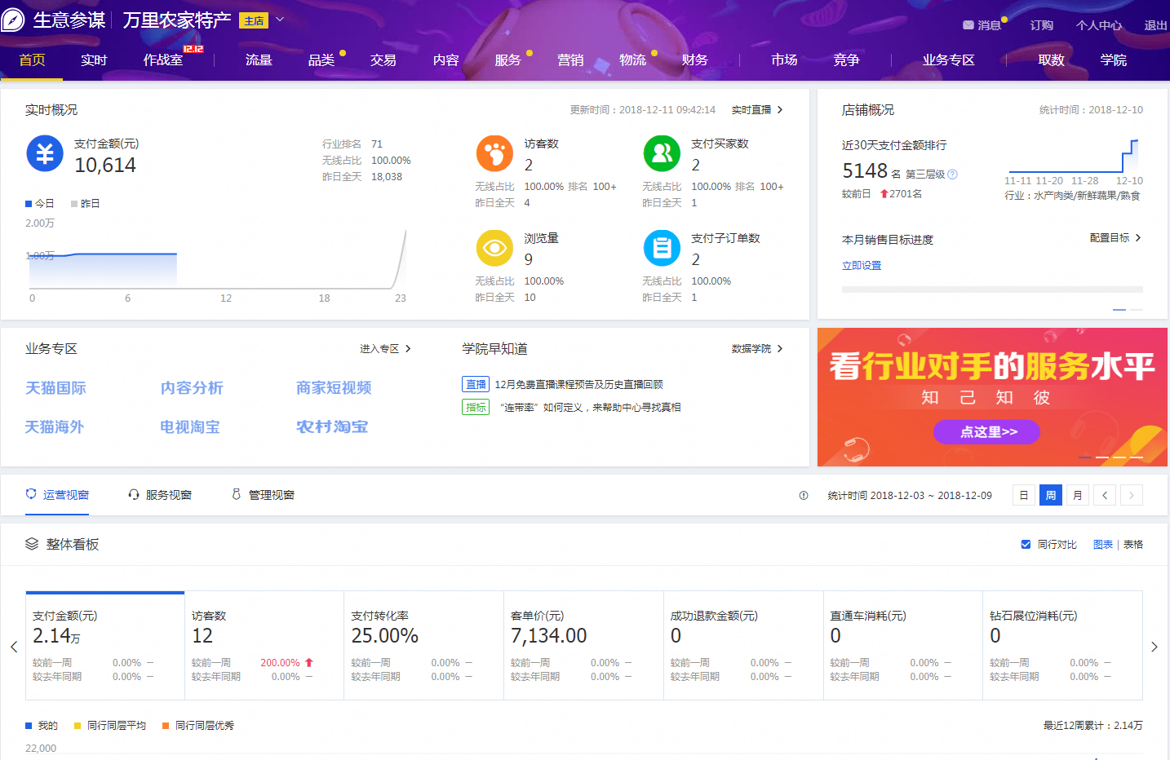Click the 立即设置 link
Screen dimensions: 1170x760
[862, 265]
